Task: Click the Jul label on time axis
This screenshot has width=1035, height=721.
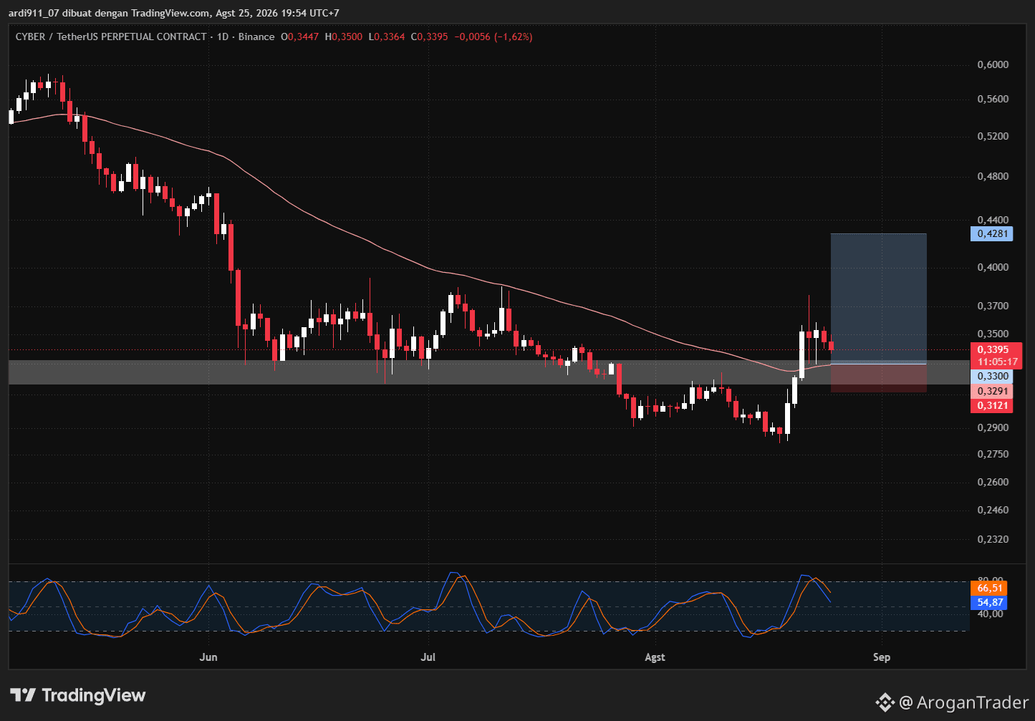Action: click(428, 657)
